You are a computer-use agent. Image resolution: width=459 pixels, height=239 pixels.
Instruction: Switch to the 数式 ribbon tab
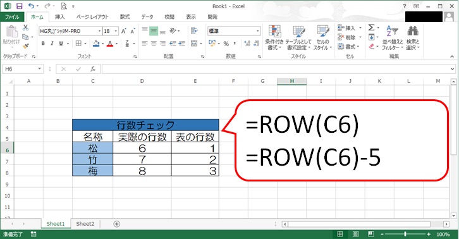[125, 17]
